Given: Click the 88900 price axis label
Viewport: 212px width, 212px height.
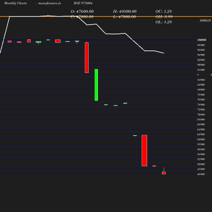Looking at the screenshot, I should pos(201,70).
